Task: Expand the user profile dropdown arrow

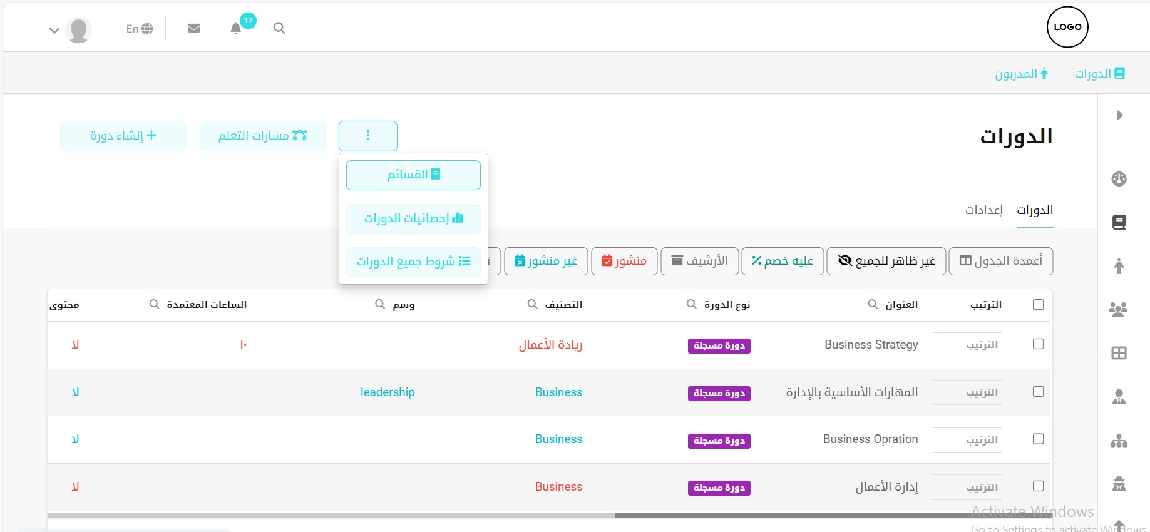Action: (x=54, y=30)
